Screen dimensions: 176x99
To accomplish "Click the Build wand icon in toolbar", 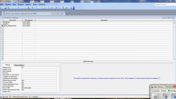I will pyautogui.click(x=59, y=8).
